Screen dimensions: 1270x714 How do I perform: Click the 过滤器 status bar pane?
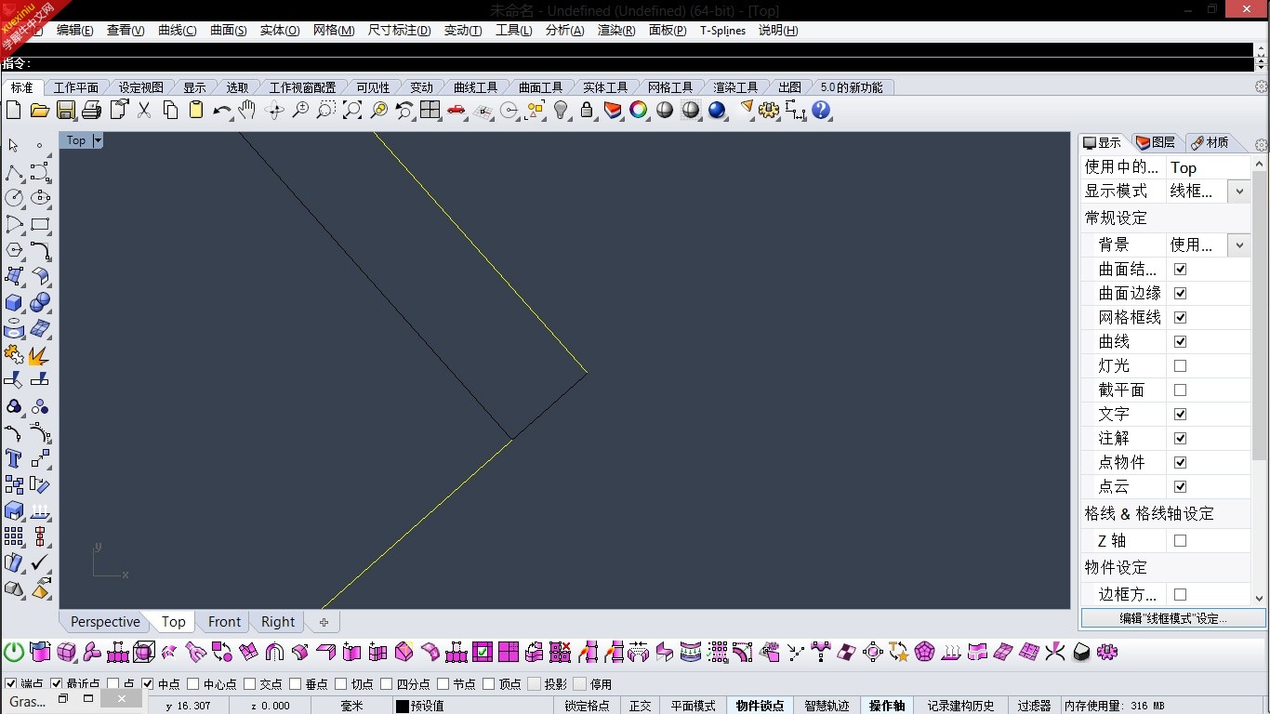1033,706
